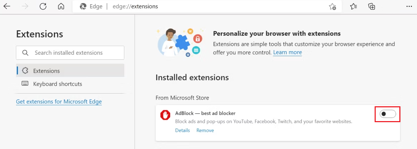Remove the AdBlock extension
This screenshot has height=149, width=417.
[205, 130]
